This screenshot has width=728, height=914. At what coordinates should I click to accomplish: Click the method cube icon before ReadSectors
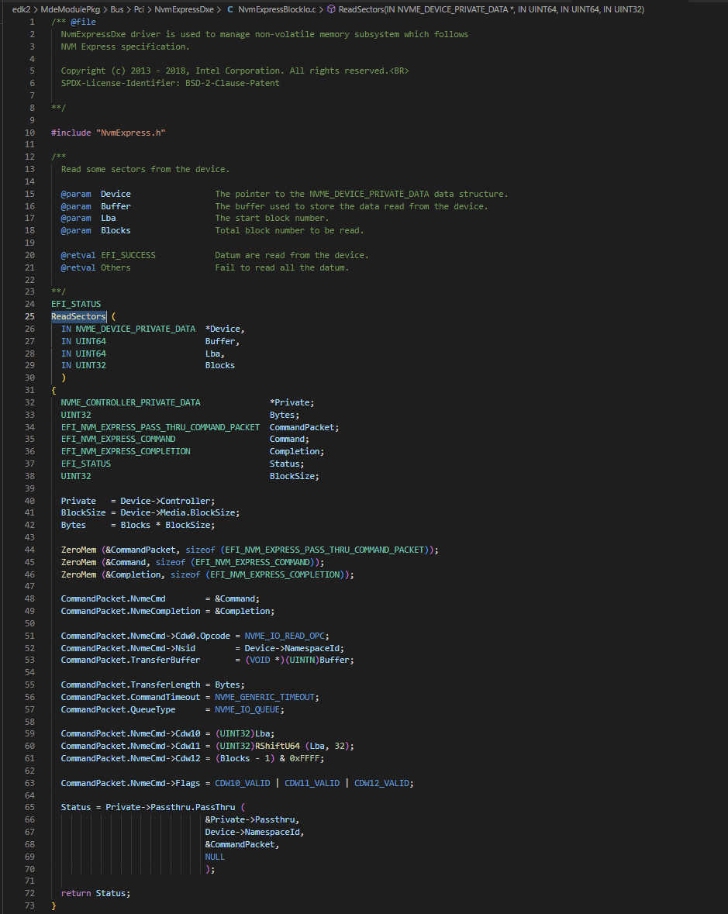[331, 9]
